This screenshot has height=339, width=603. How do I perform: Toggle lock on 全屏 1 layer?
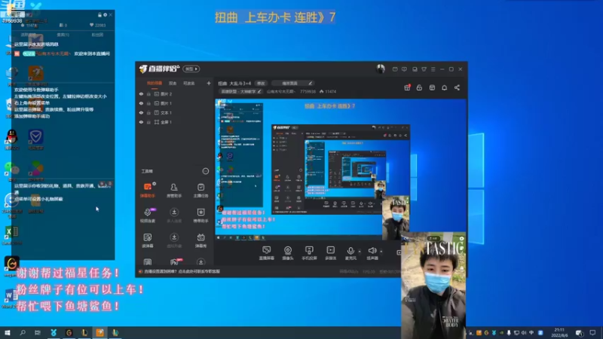pyautogui.click(x=148, y=122)
